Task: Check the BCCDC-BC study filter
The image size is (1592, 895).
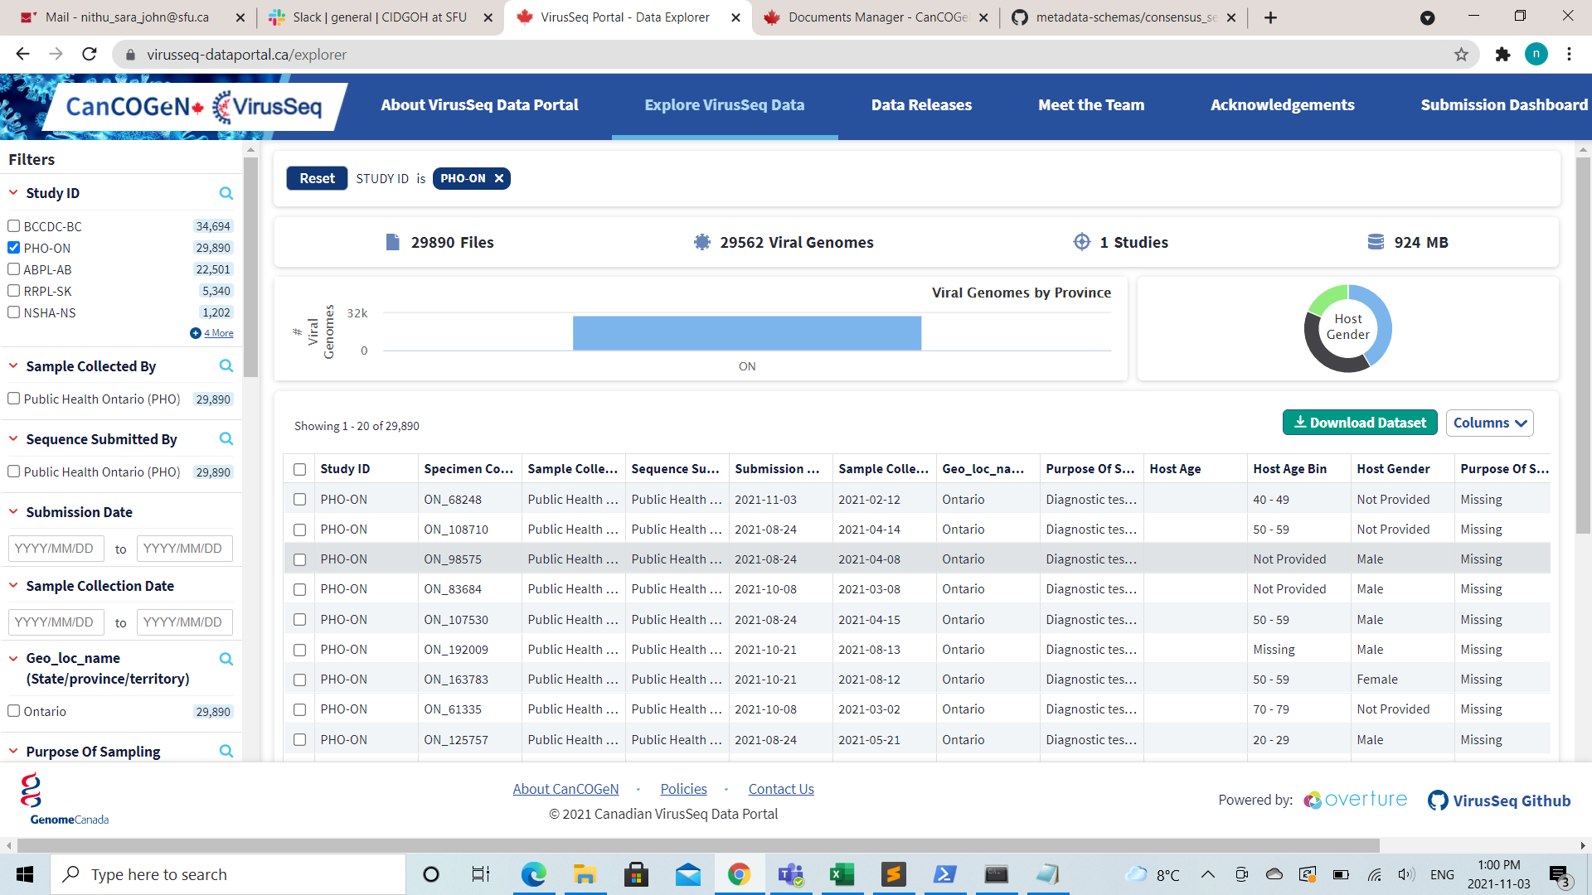Action: coord(12,225)
